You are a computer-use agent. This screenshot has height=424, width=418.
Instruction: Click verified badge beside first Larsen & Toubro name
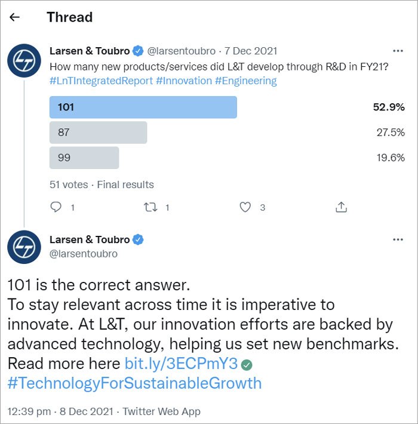138,51
